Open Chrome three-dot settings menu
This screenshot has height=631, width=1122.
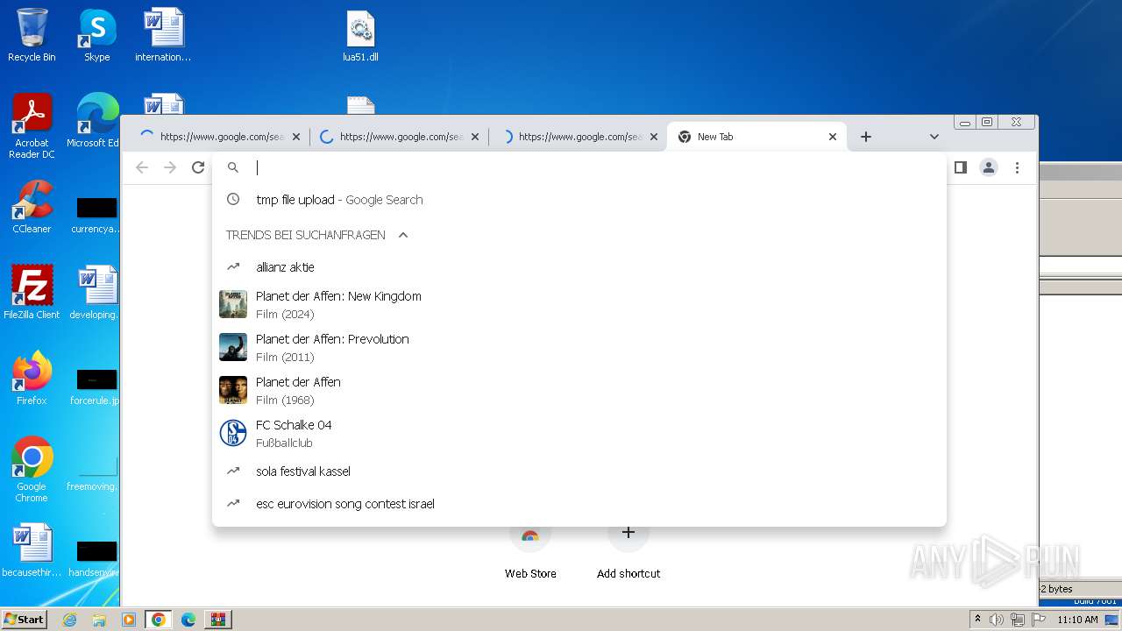(x=1017, y=167)
